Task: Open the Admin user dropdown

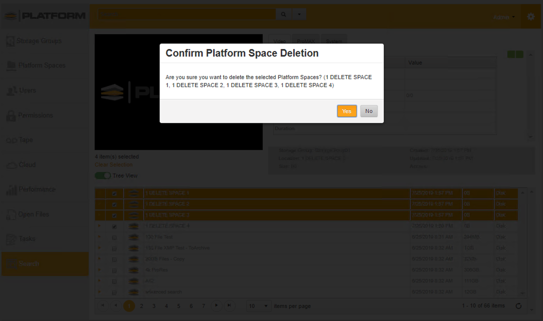Action: 504,17
